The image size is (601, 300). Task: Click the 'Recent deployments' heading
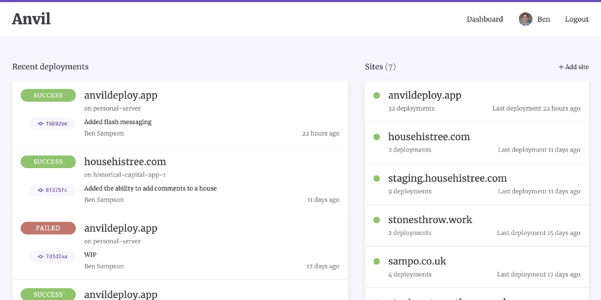[x=50, y=67]
